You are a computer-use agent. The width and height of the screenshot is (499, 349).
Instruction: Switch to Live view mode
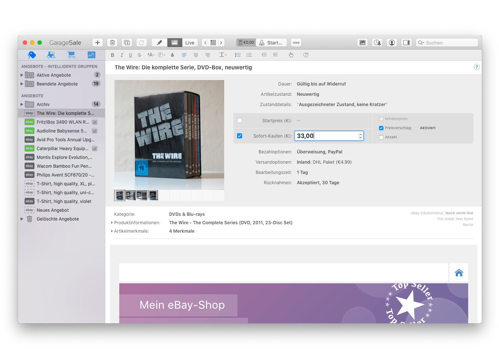tap(190, 43)
